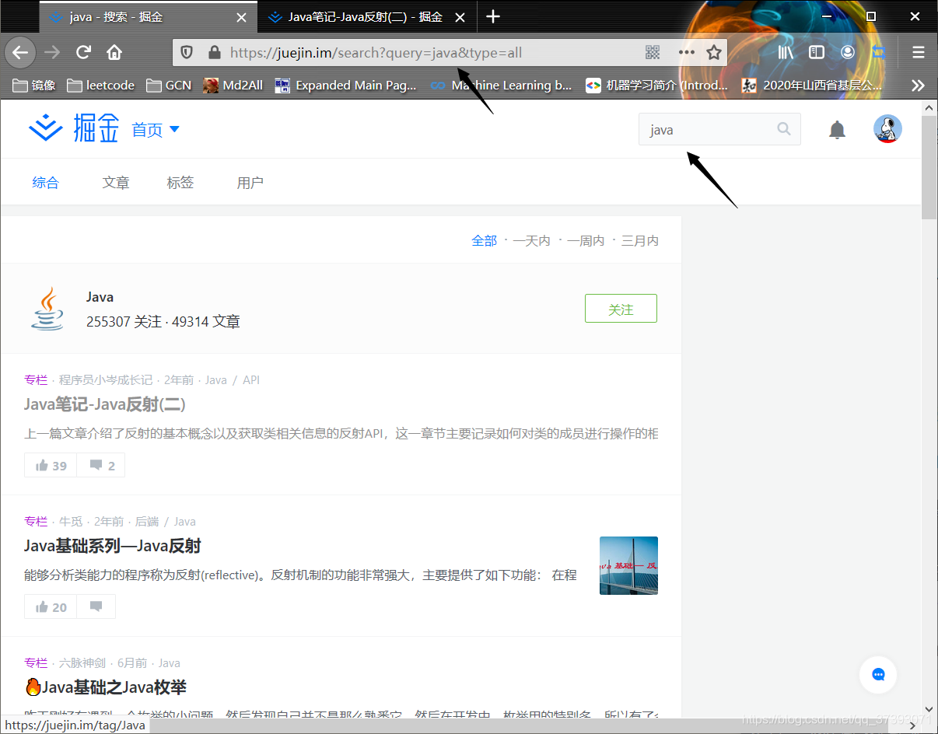
Task: Select the 'java - 搜索 - 掘金' tab
Action: (148, 17)
